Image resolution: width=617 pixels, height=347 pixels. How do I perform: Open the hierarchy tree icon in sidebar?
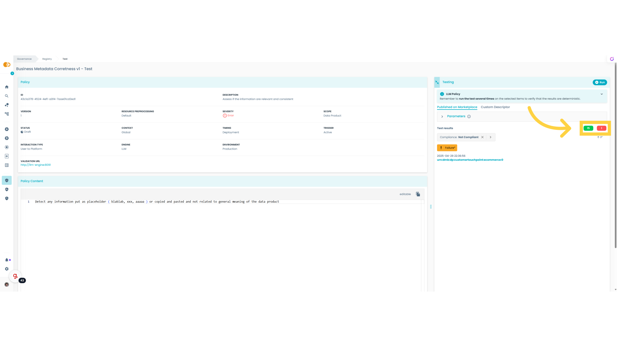click(7, 114)
